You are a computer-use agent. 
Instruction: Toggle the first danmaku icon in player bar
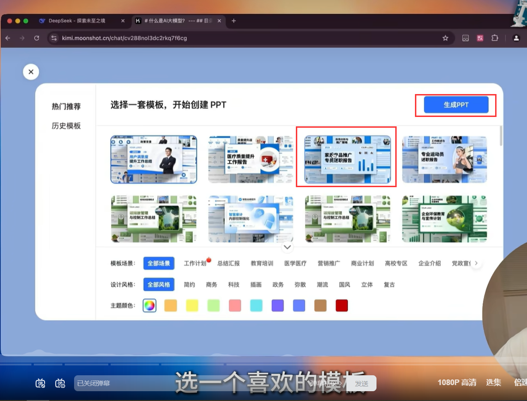point(40,383)
